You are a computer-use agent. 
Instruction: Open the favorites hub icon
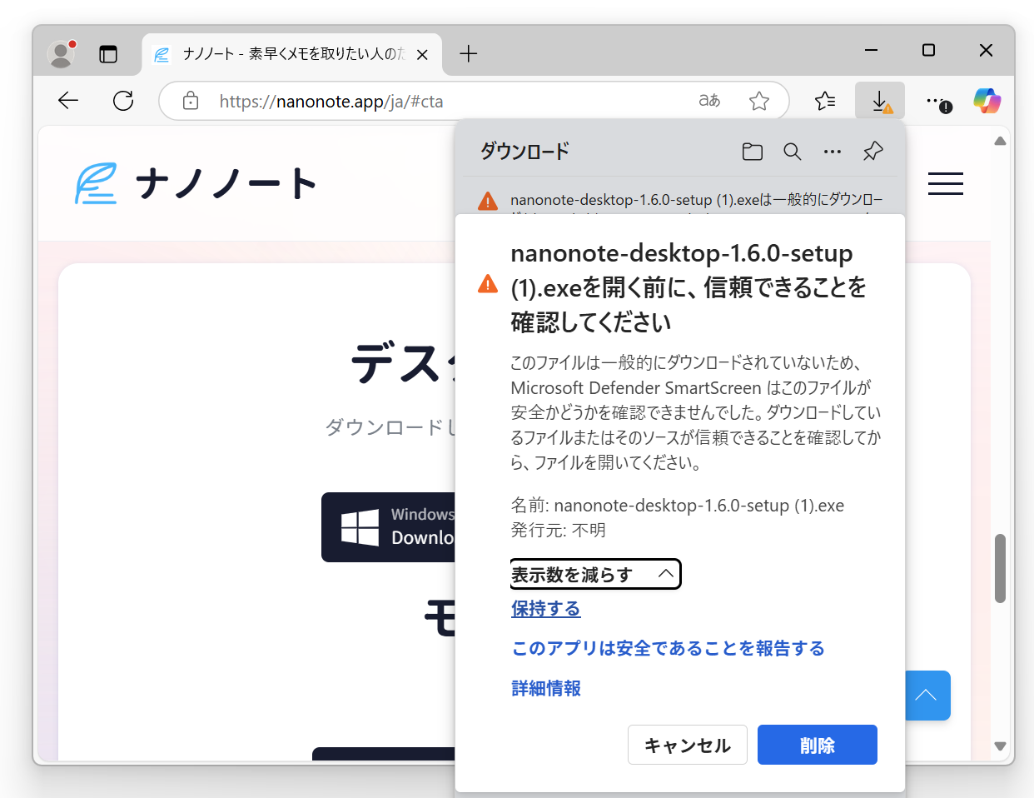pyautogui.click(x=825, y=100)
